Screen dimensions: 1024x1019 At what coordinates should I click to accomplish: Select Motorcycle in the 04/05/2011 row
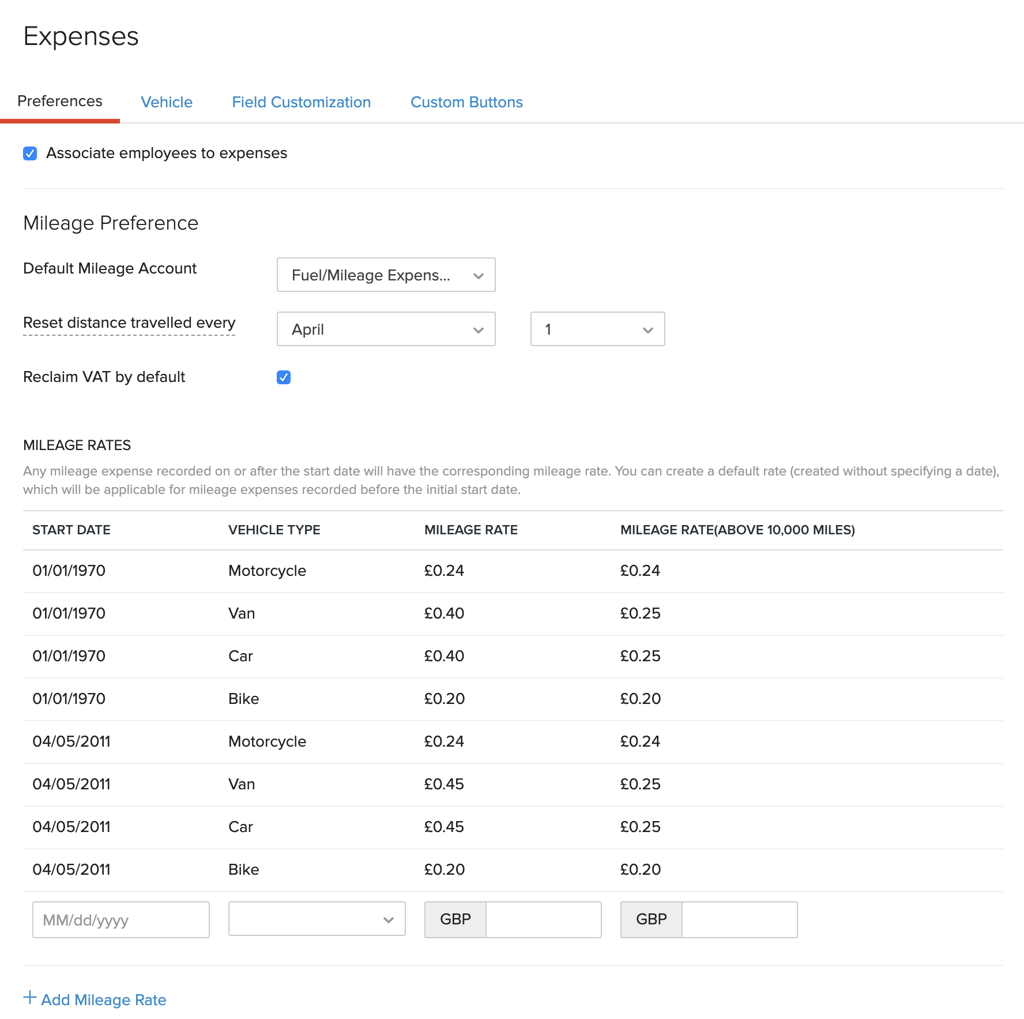coord(268,741)
